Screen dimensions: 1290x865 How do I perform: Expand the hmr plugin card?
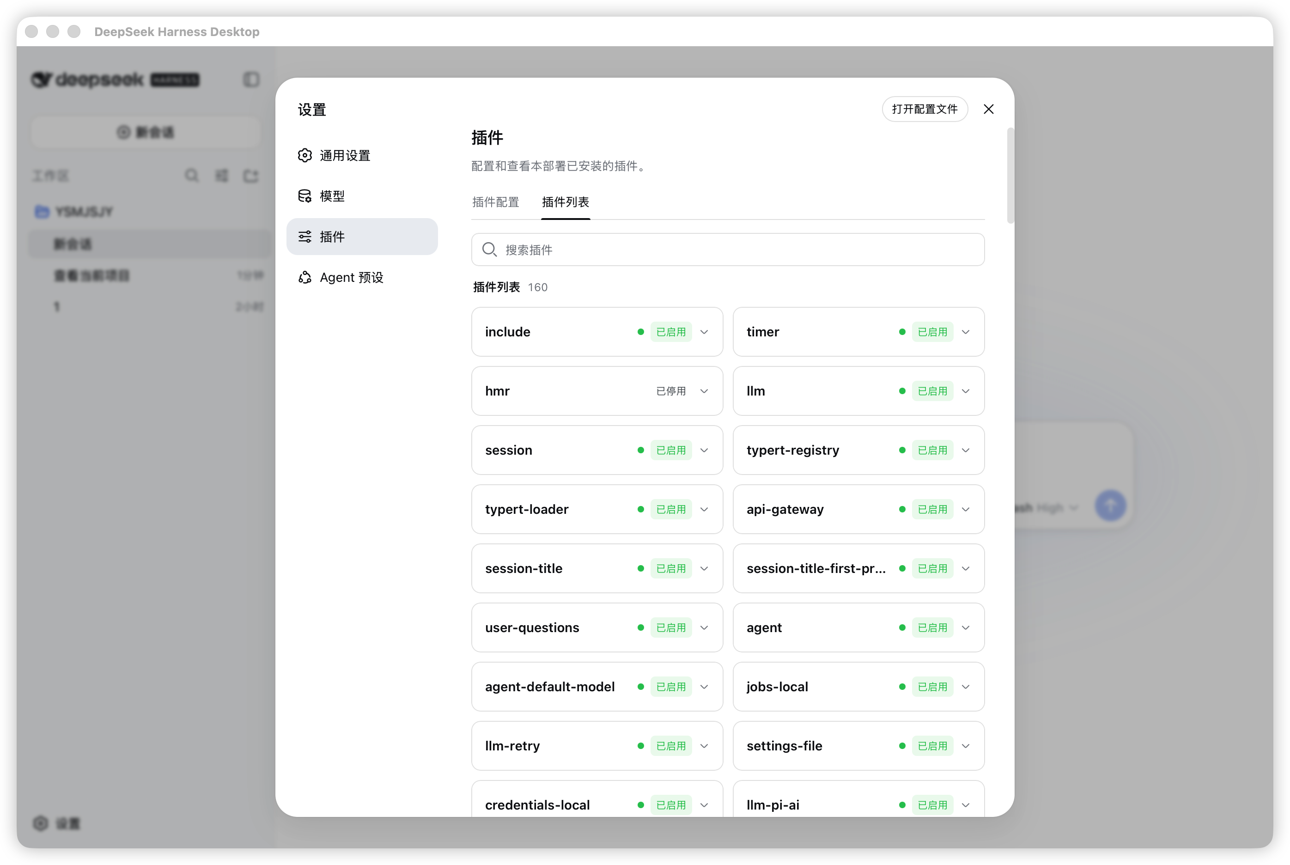(704, 391)
